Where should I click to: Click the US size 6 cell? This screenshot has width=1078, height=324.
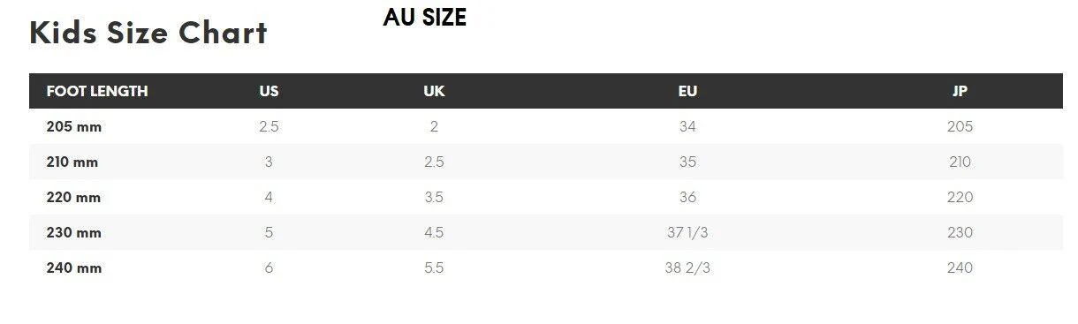click(269, 267)
